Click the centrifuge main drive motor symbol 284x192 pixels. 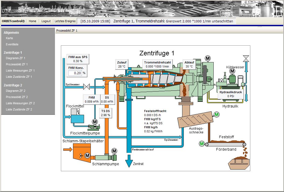coord(208,58)
